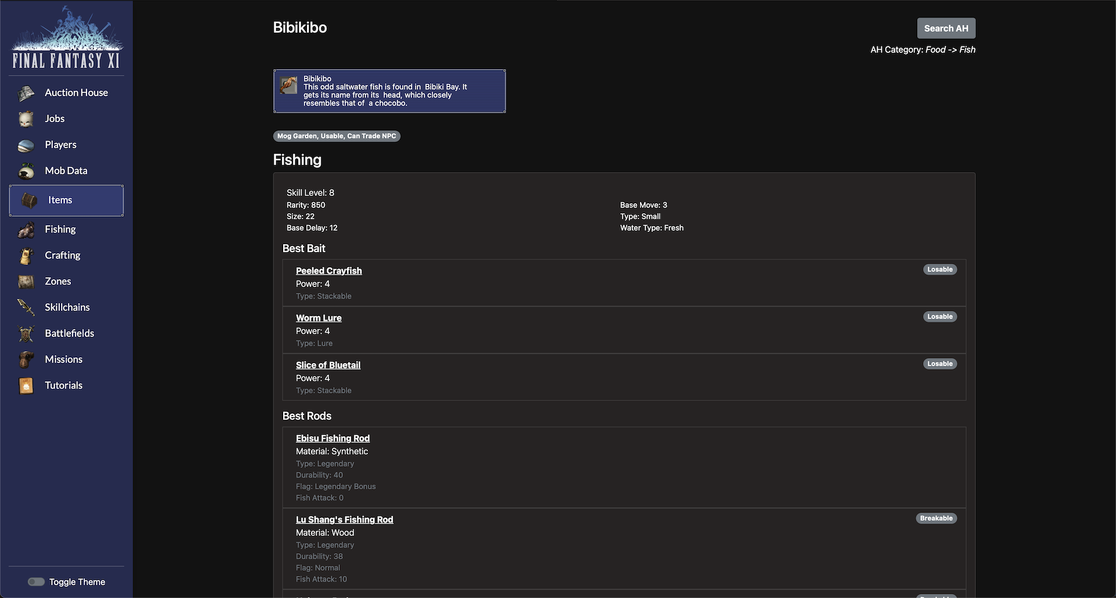This screenshot has height=598, width=1116.
Task: Click the Tutorials sidebar icon
Action: (x=26, y=386)
